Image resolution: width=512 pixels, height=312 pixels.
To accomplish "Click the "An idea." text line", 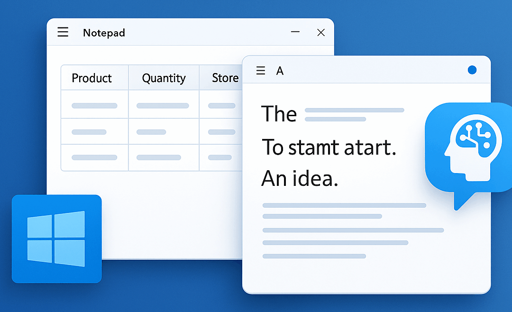I will coord(300,178).
